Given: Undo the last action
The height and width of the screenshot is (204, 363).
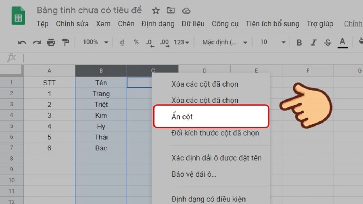Looking at the screenshot, I should [22, 42].
